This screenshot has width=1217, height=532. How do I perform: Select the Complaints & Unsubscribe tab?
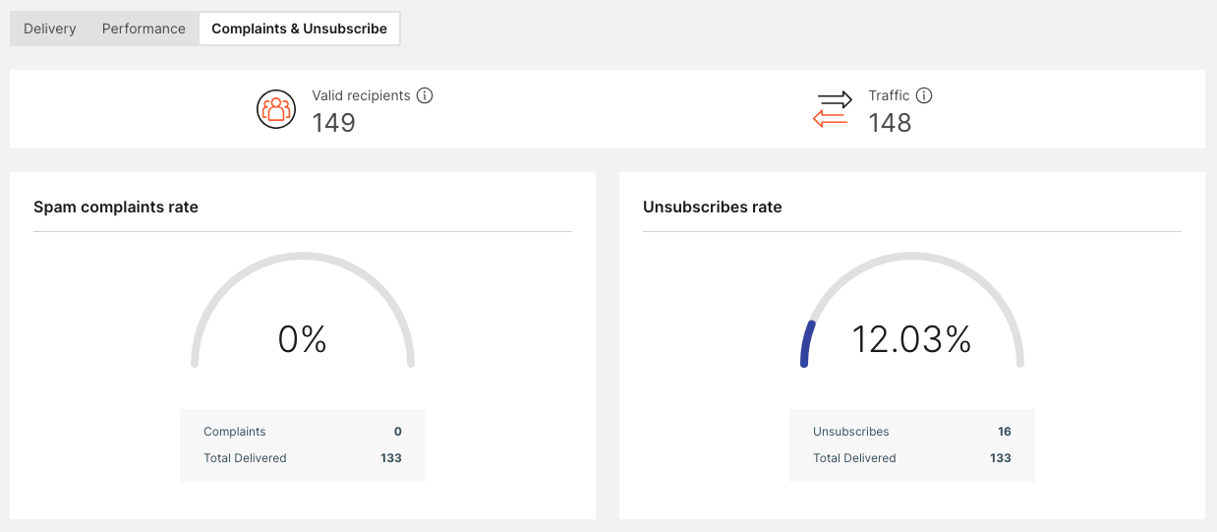click(299, 29)
